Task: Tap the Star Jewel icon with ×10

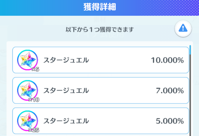Action: tap(27, 90)
